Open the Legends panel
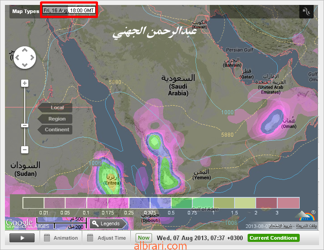This screenshot has width=324, height=250. (108, 223)
